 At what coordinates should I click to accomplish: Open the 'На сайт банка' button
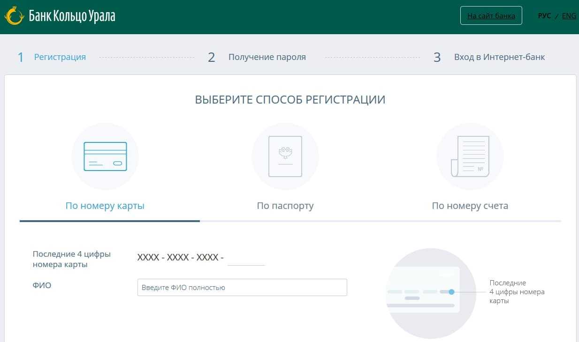491,15
